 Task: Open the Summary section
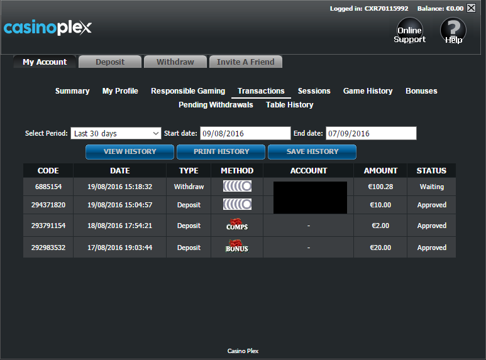coord(72,90)
